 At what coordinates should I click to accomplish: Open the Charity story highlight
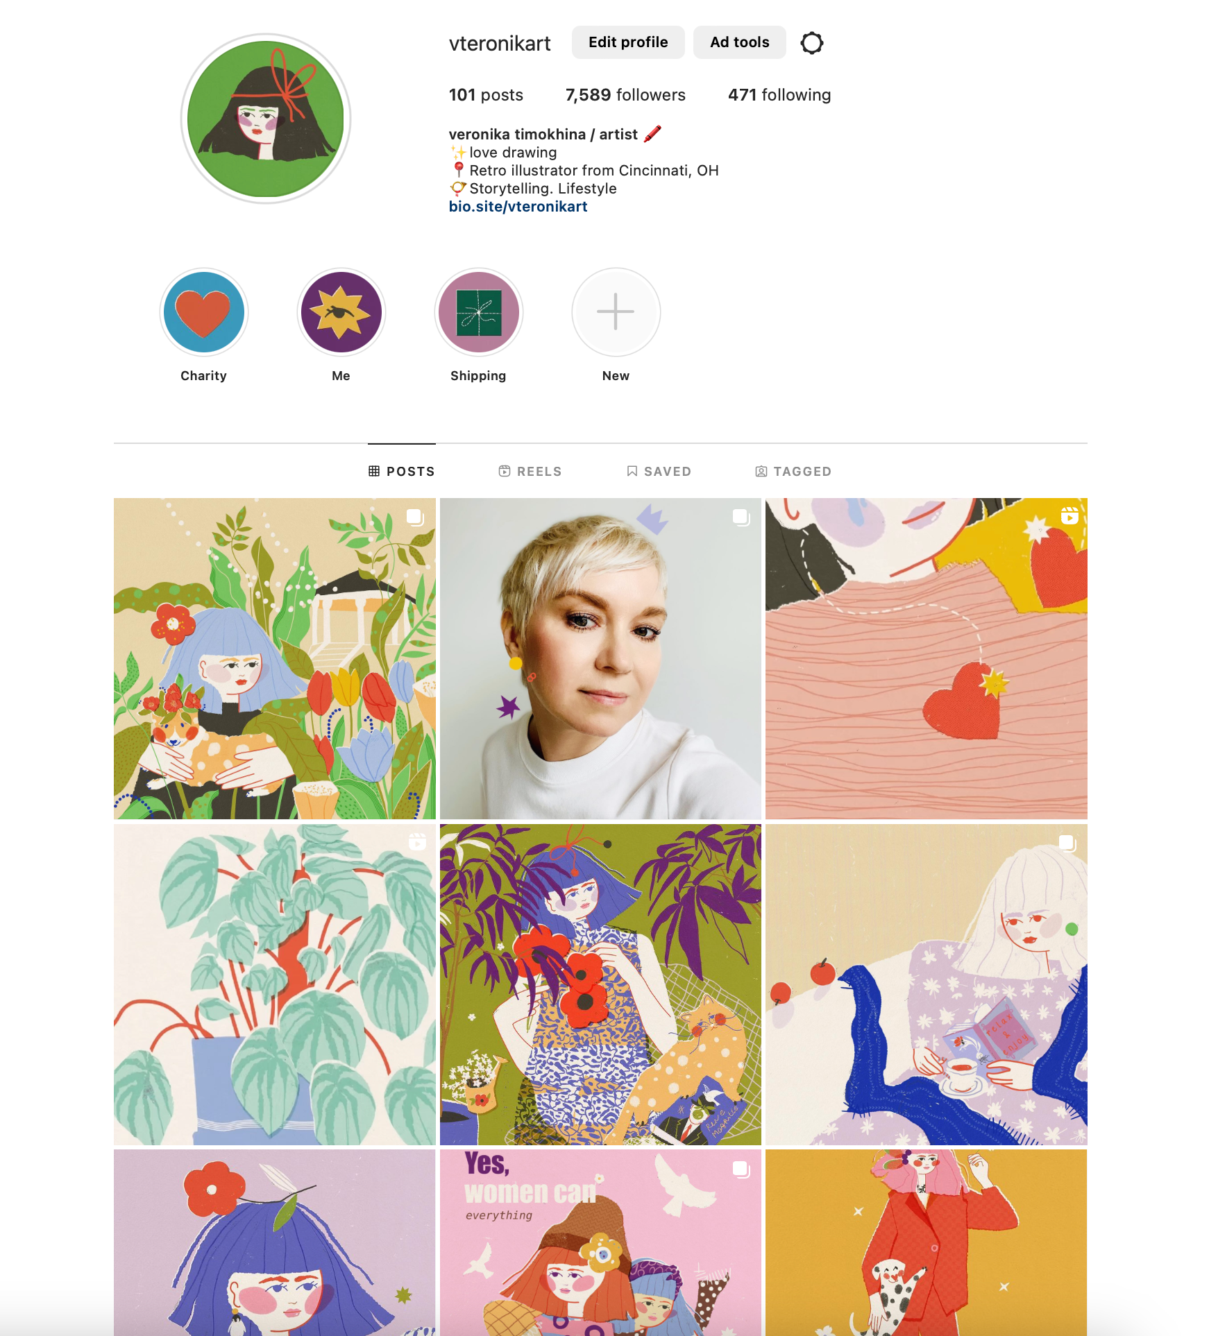click(x=203, y=312)
